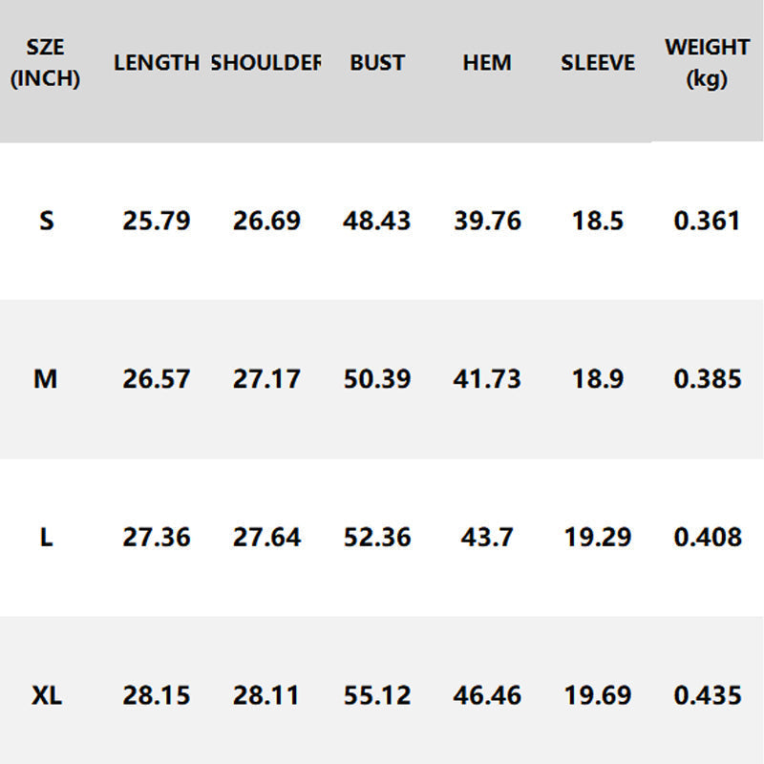Select the 19.29 sleeve value
764x764 pixels.
[598, 538]
